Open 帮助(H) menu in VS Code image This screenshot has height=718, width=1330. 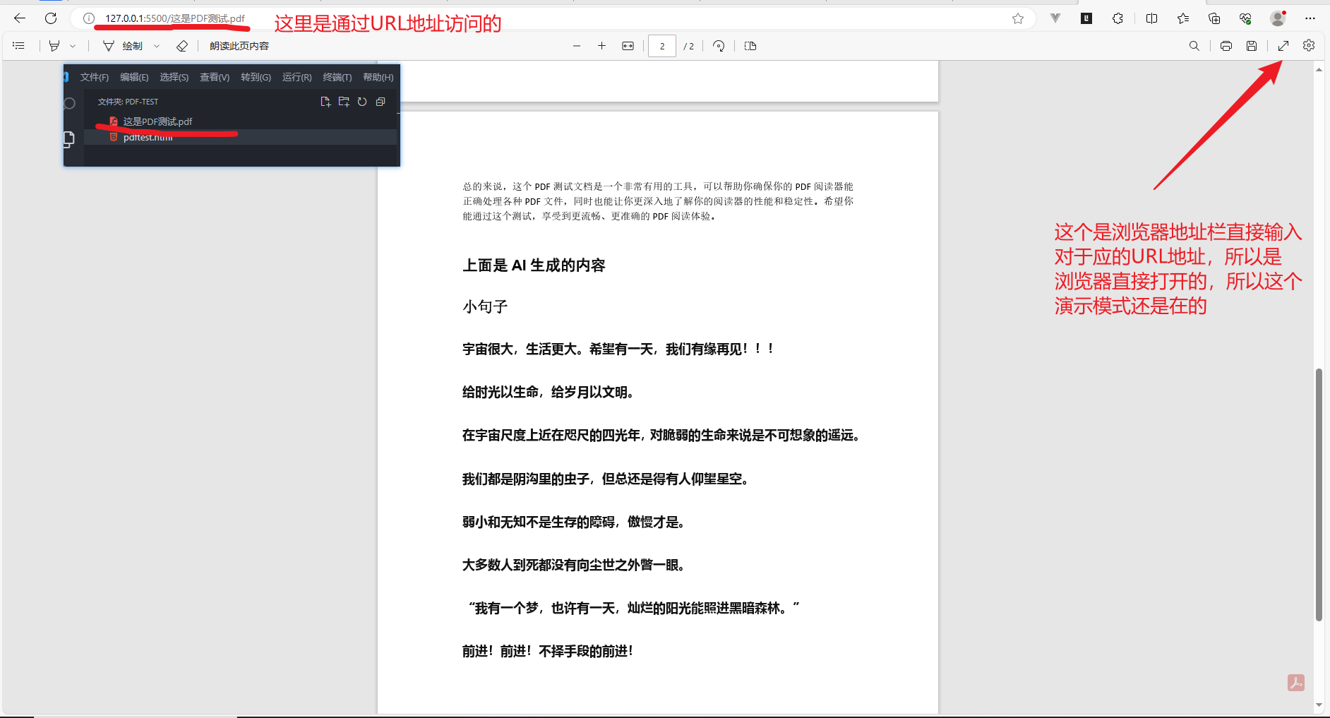(378, 77)
